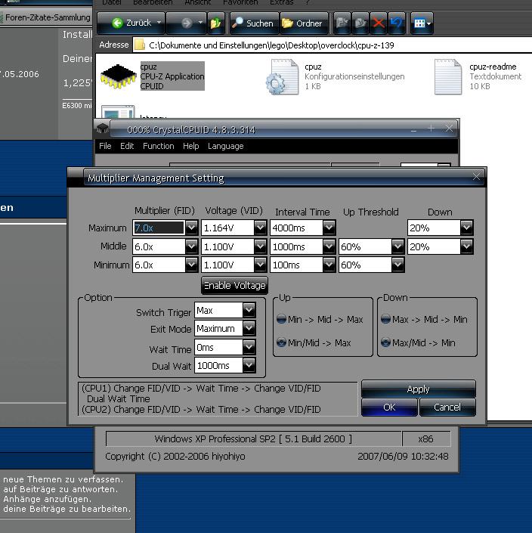Open Minimum Voltage 1.100V dropdown
Viewport: 532px width, 533px height.
click(260, 265)
